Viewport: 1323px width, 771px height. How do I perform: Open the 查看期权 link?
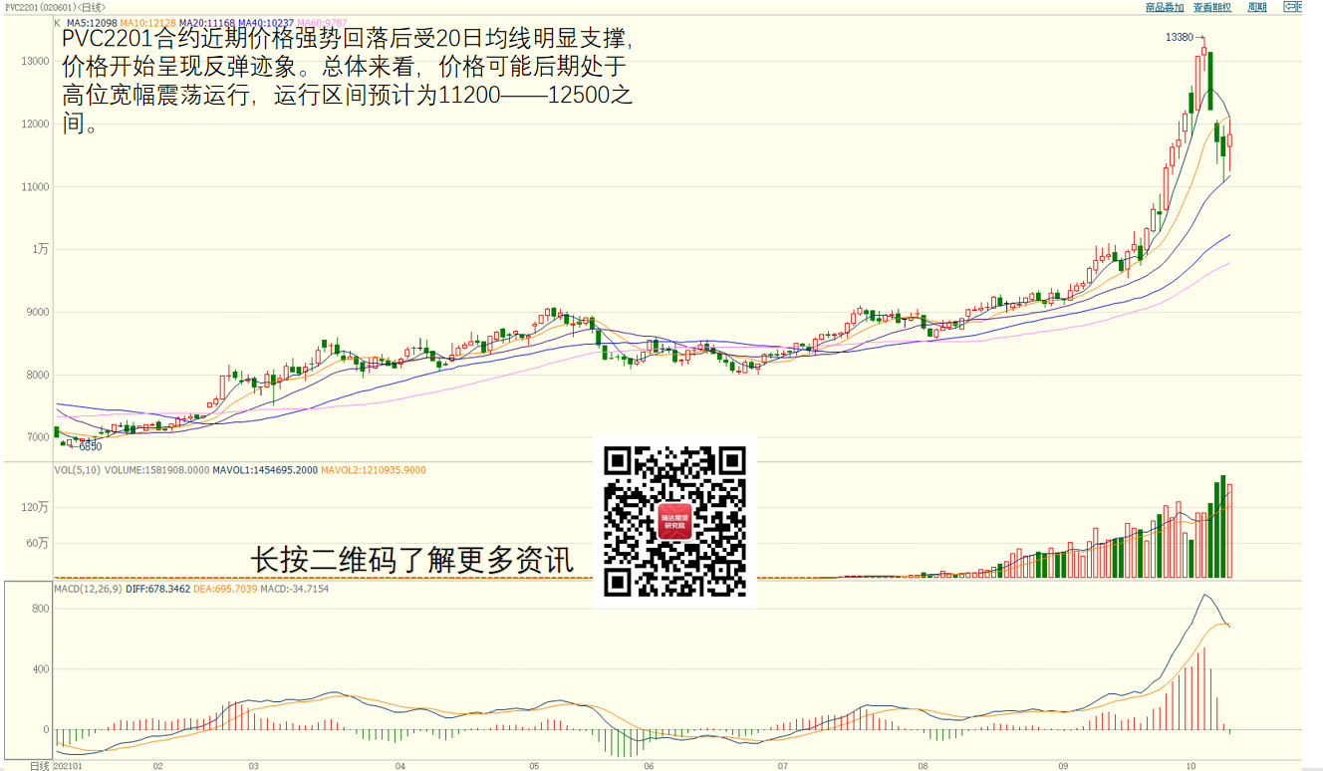[x=1211, y=7]
